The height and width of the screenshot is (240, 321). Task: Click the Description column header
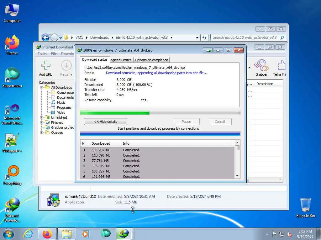(x=265, y=84)
